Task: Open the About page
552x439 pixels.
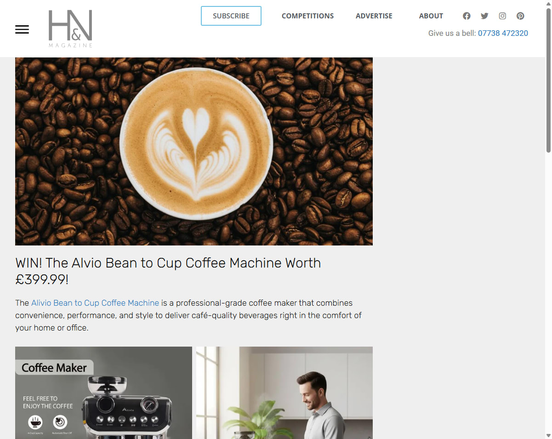Action: [431, 16]
